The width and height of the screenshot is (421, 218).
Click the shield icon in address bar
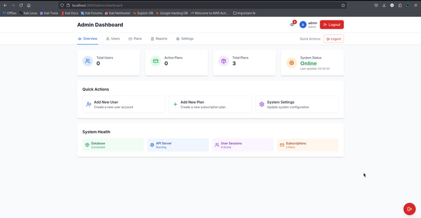(62, 5)
